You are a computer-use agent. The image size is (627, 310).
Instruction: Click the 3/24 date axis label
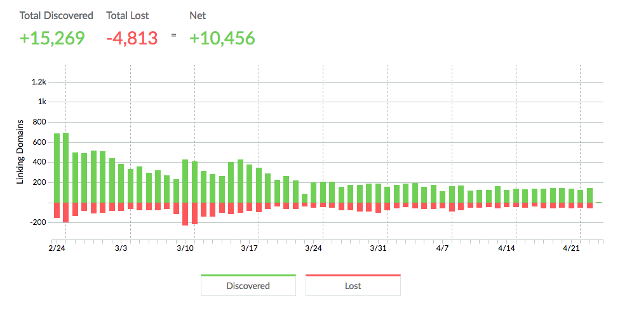coord(314,248)
